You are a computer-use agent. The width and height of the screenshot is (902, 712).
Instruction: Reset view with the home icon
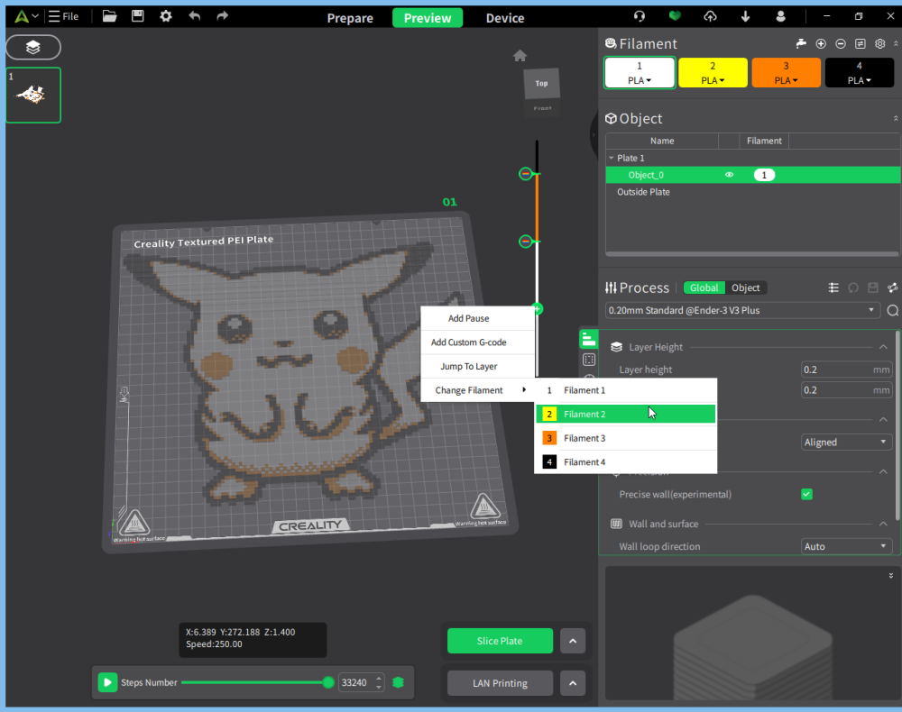[x=520, y=56]
